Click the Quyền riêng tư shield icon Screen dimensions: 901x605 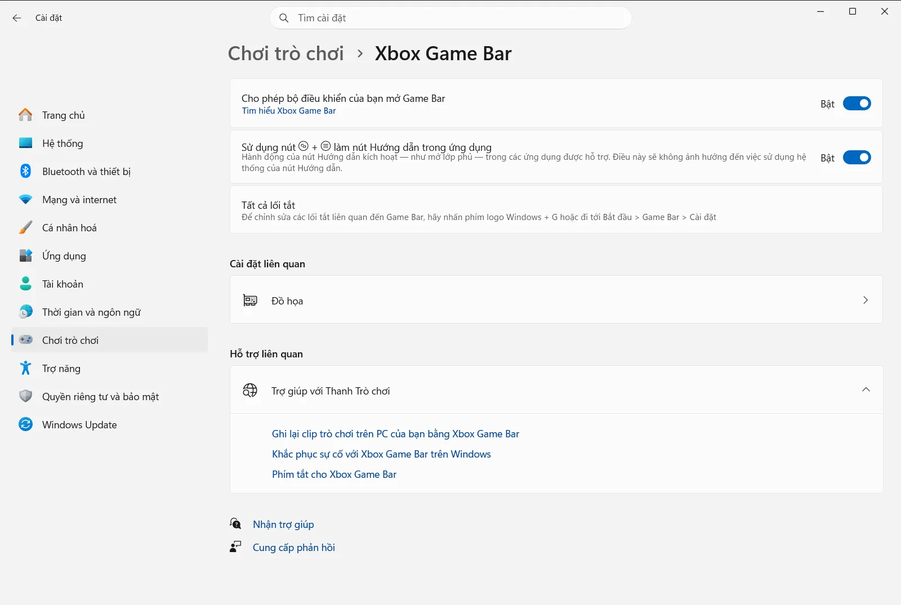tap(25, 396)
